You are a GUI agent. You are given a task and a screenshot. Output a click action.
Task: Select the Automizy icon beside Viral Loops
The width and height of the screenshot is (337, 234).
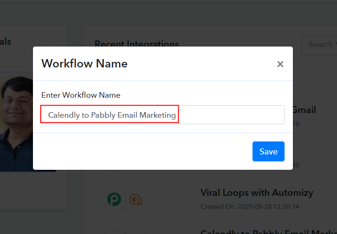[136, 199]
